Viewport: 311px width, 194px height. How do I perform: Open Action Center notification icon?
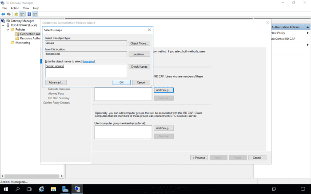(x=303, y=189)
